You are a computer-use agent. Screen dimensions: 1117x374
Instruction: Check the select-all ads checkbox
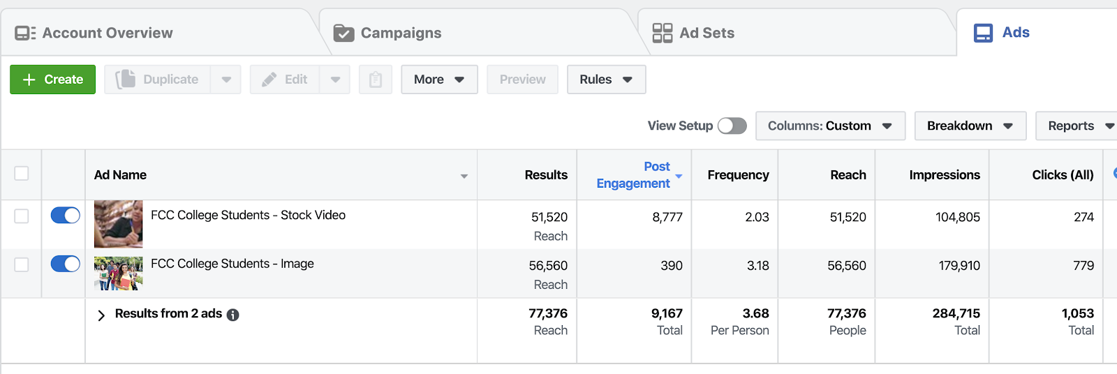[x=22, y=174]
